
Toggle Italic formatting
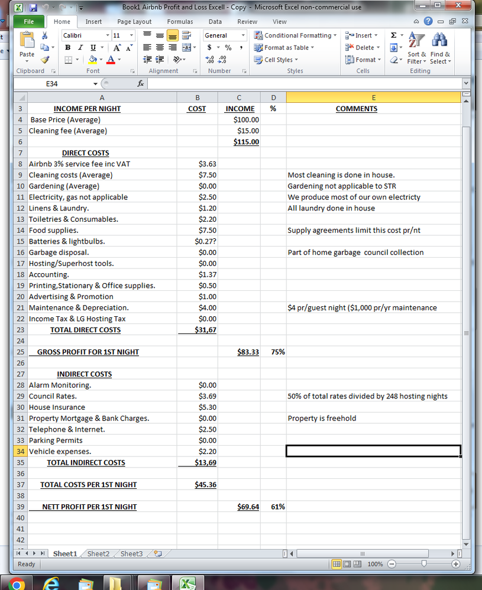81,47
